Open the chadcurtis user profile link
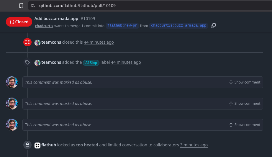The image size is (272, 157). click(44, 26)
